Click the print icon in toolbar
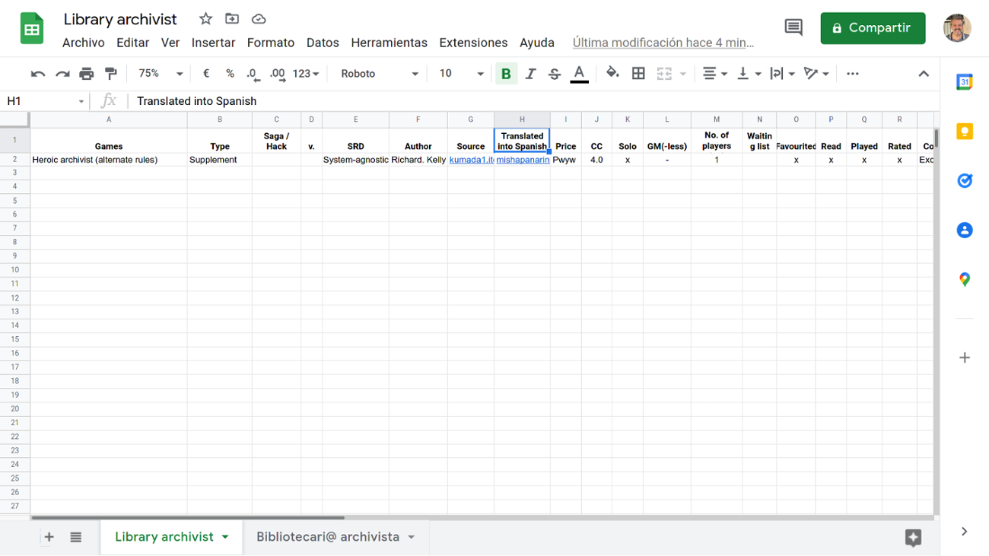The height and width of the screenshot is (556, 989). [x=87, y=74]
